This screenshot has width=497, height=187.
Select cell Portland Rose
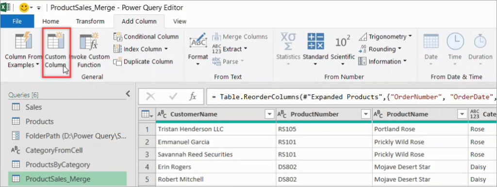(x=420, y=129)
